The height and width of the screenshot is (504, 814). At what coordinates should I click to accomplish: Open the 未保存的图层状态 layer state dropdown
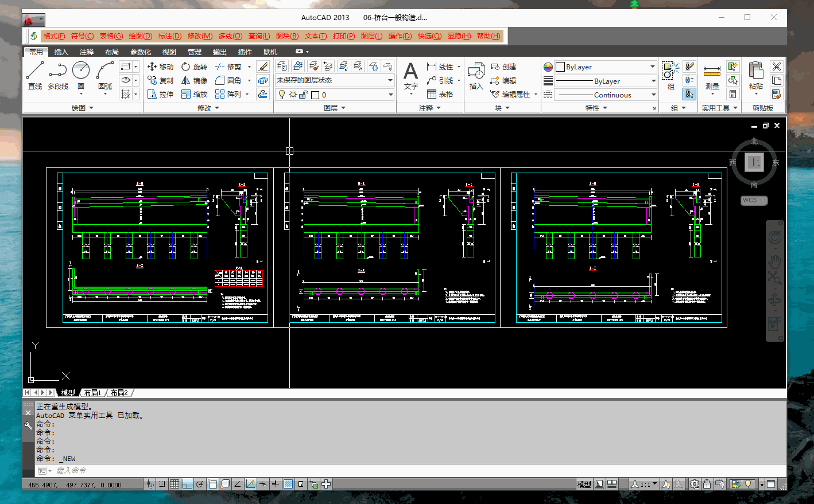click(335, 80)
